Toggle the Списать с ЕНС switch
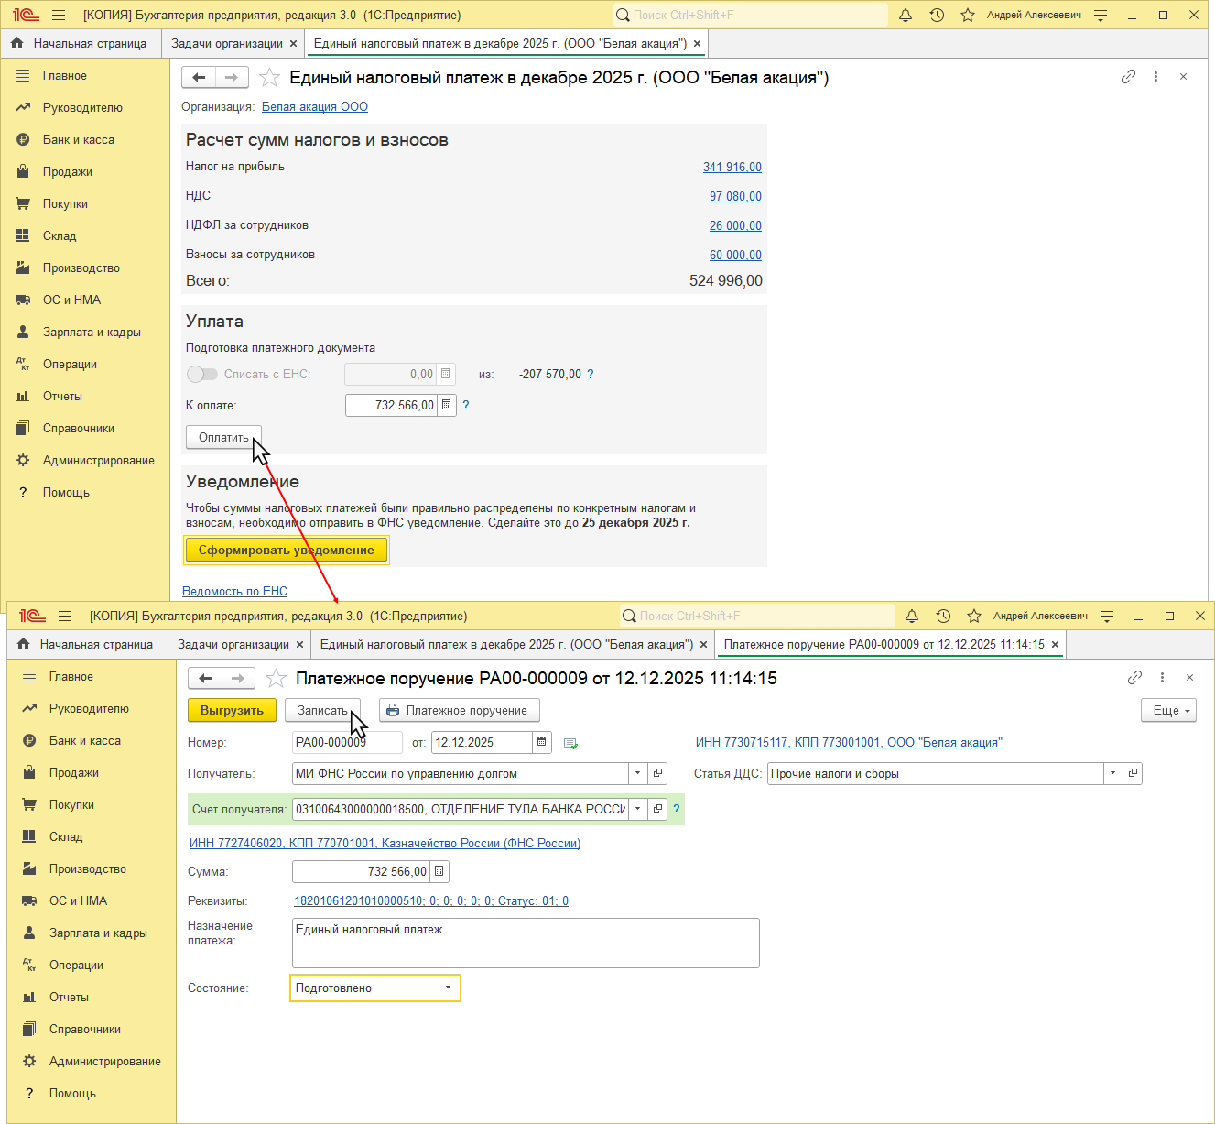1215x1124 pixels. tap(202, 374)
